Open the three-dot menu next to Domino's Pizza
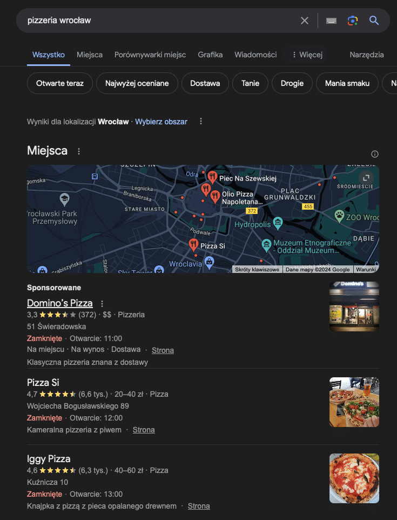This screenshot has height=520, width=397. pos(102,303)
